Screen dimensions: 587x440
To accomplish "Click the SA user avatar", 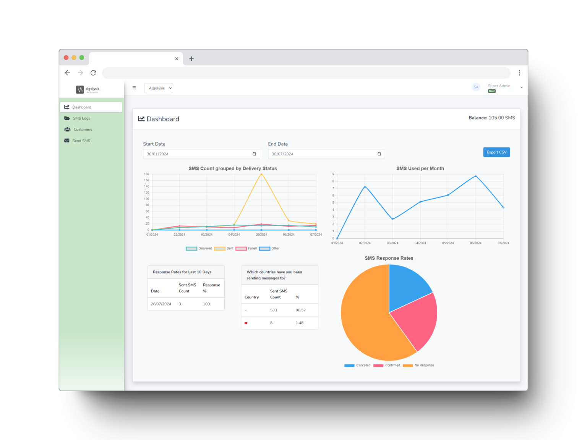I will tap(476, 87).
